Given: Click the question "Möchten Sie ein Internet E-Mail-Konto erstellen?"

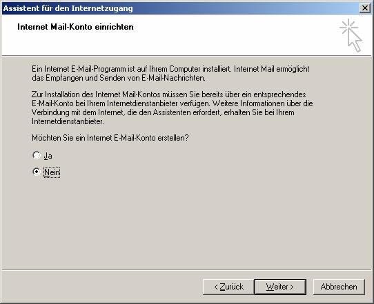Looking at the screenshot, I should click(110, 138).
